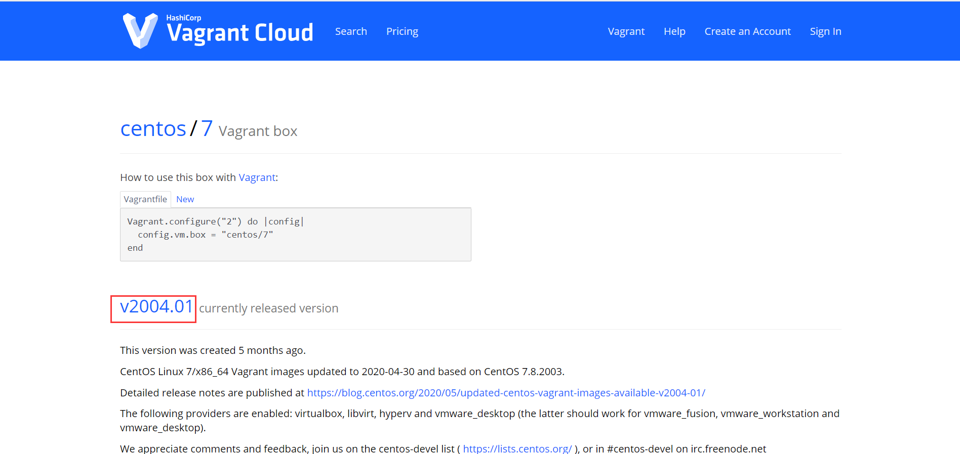This screenshot has height=454, width=960.
Task: Open the Vagrant link in the header
Action: pyautogui.click(x=626, y=31)
